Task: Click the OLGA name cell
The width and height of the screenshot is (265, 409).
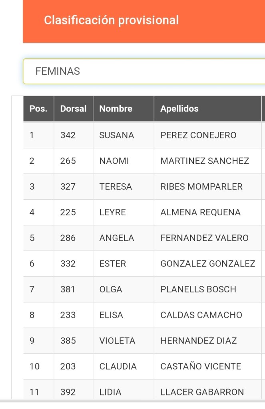Action: point(111,289)
